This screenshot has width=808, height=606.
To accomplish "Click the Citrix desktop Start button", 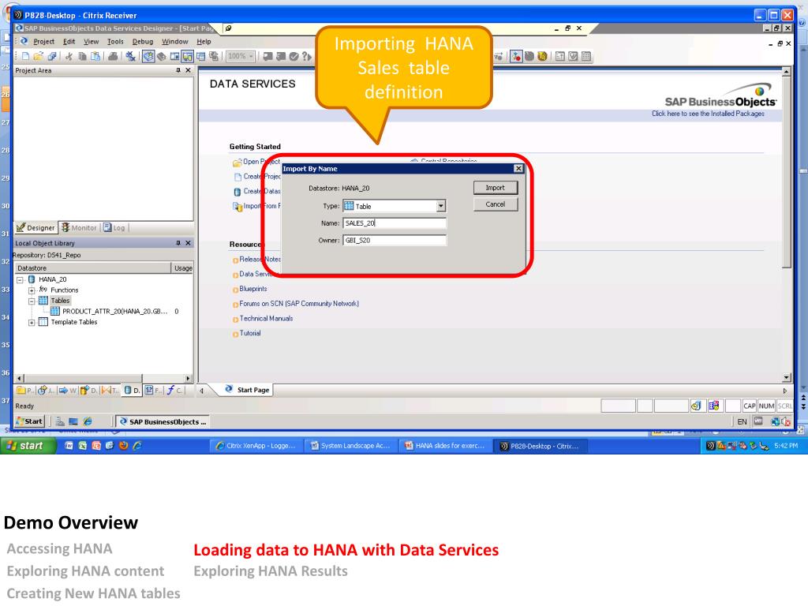I will (29, 421).
